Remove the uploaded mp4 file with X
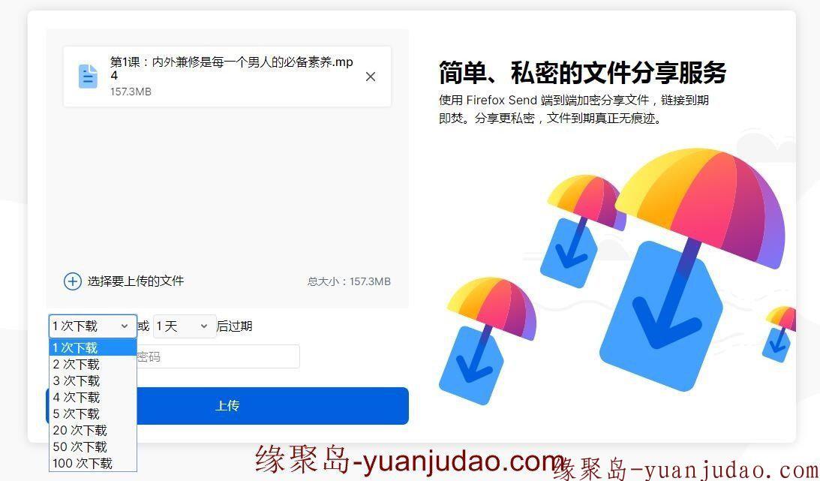This screenshot has width=820, height=481. point(371,77)
